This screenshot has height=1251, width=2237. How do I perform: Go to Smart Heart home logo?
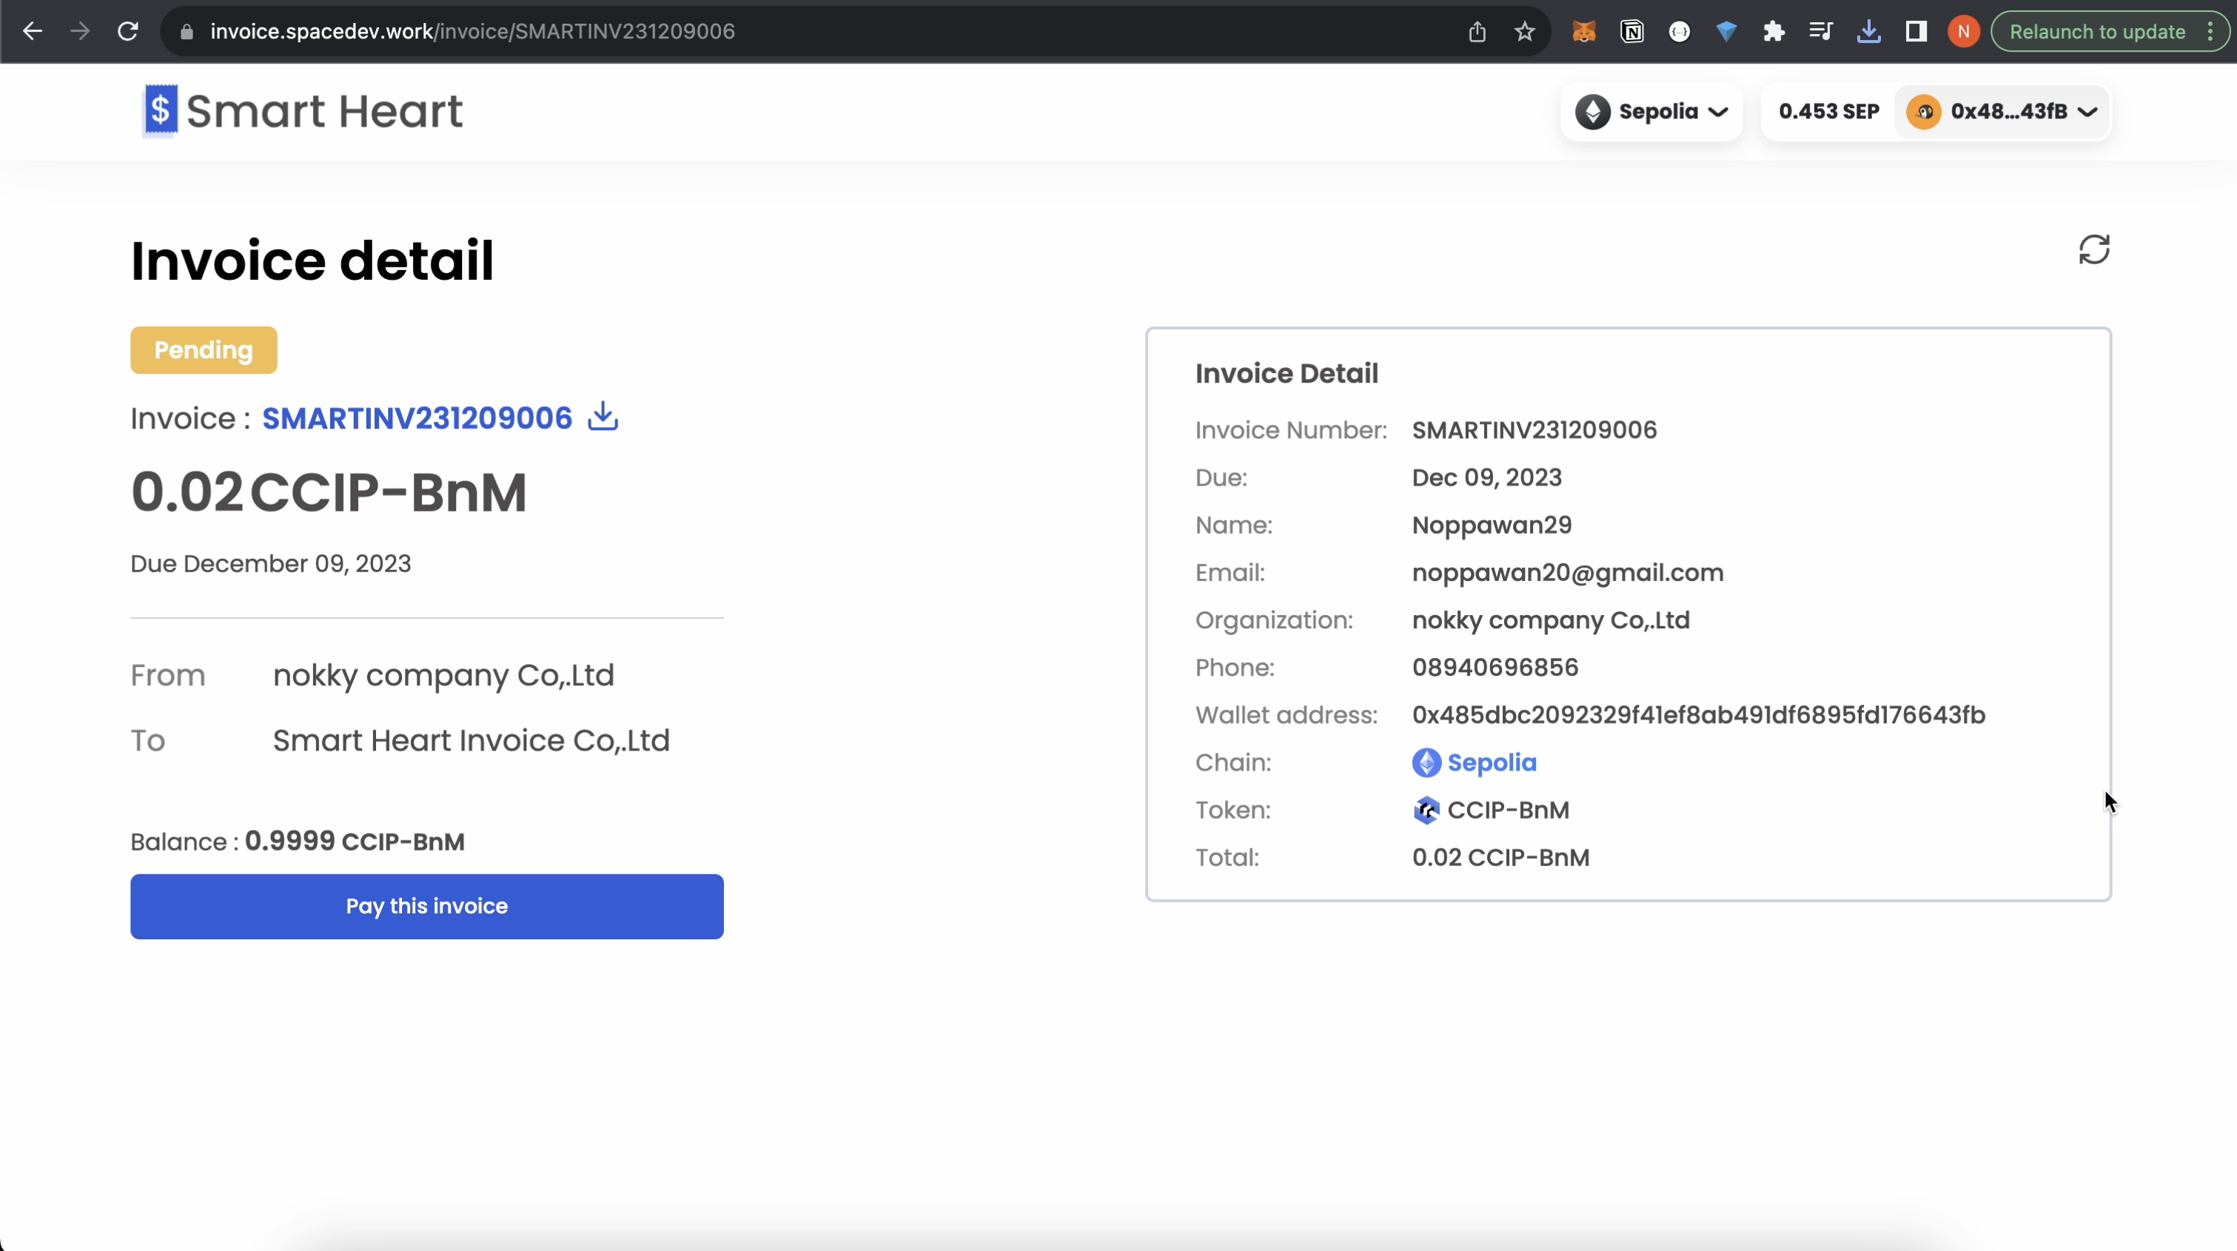tap(303, 111)
